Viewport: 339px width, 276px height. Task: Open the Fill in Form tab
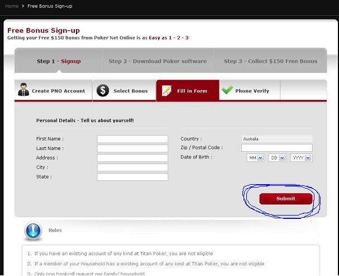[x=188, y=91]
